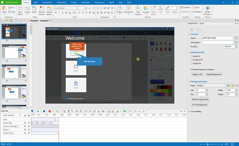Image resolution: width=239 pixels, height=146 pixels.
Task: Insert a Text Caption object
Action: click(x=138, y=11)
